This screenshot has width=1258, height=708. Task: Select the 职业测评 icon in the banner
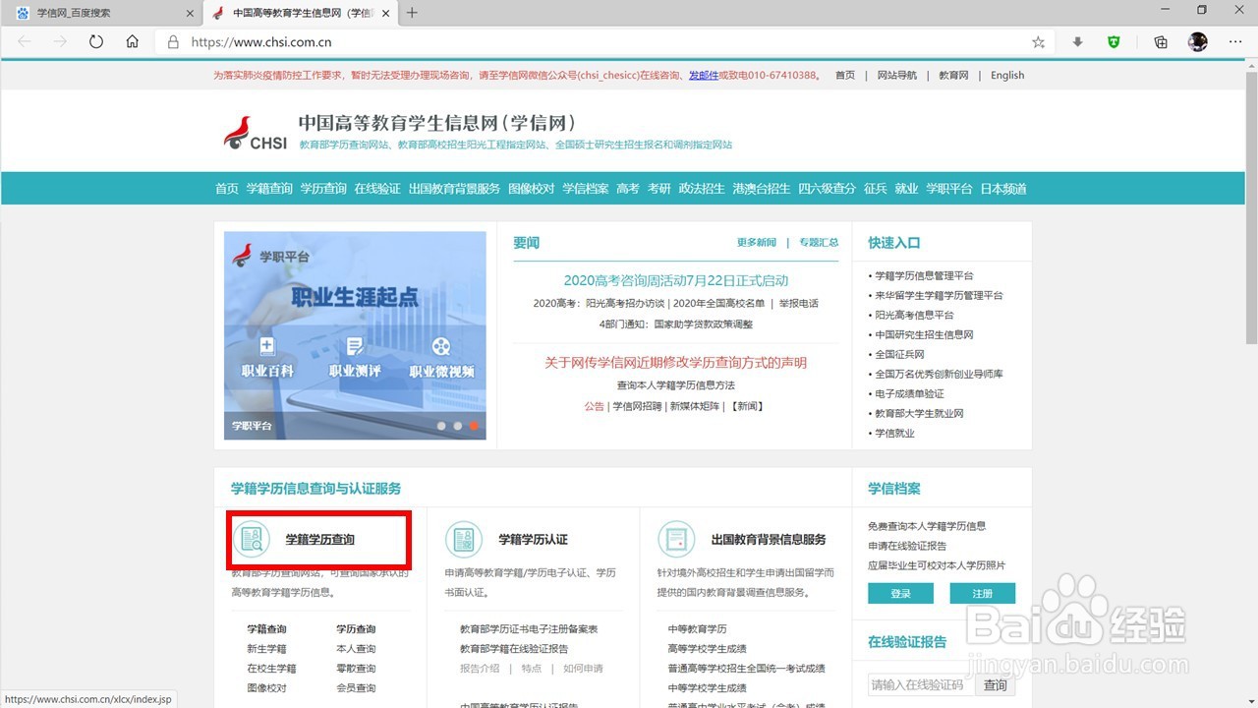(355, 346)
